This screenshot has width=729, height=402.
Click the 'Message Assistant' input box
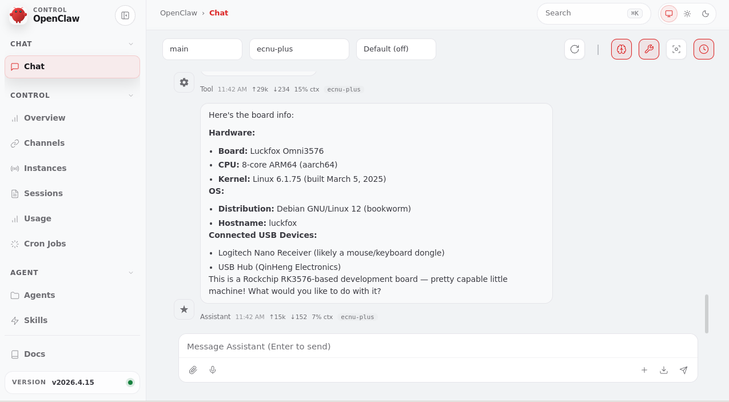[x=438, y=347]
